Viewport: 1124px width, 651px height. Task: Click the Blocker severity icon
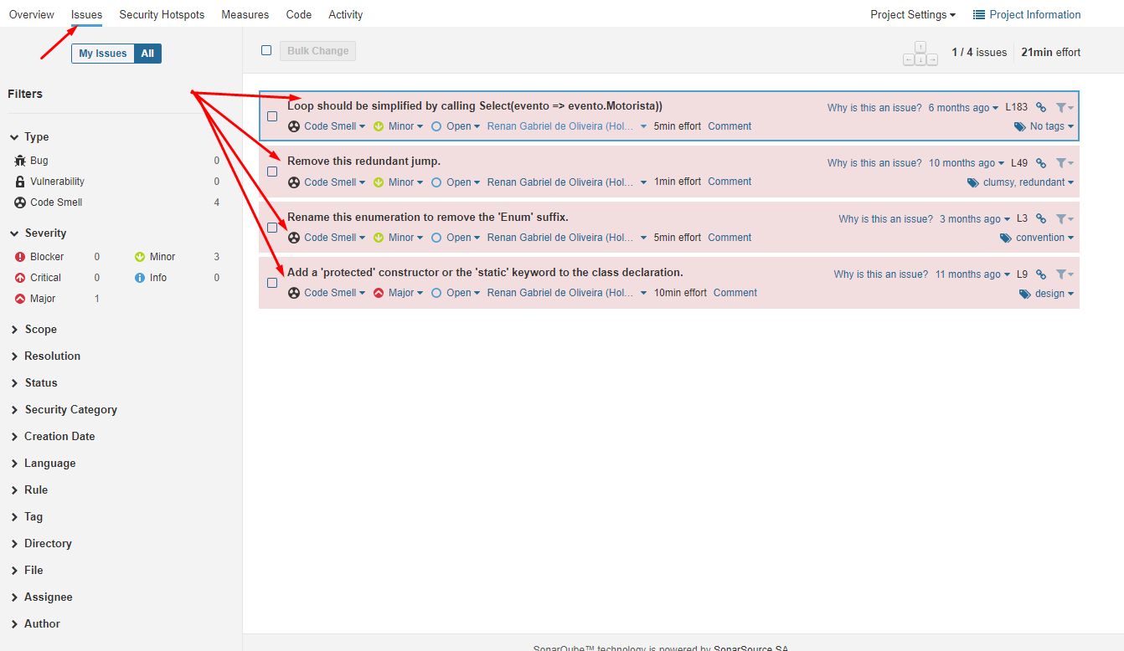(20, 257)
